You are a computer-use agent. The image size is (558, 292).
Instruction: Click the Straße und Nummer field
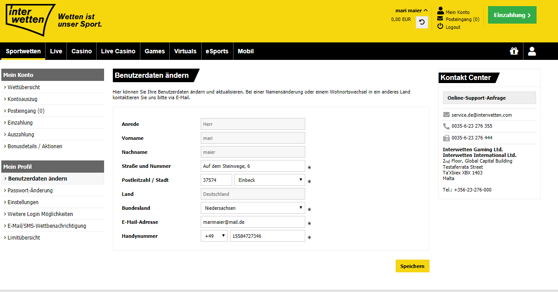click(253, 166)
